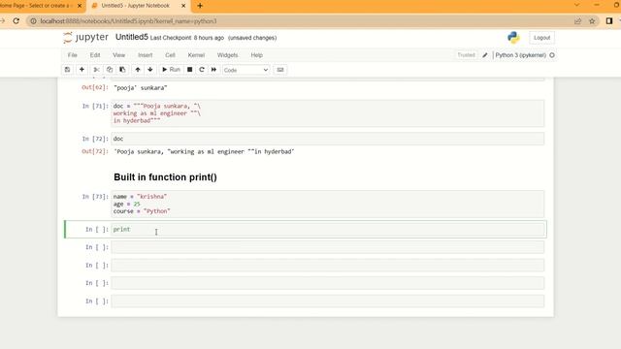
Task: Insert cell below with the plus icon
Action: pos(82,70)
